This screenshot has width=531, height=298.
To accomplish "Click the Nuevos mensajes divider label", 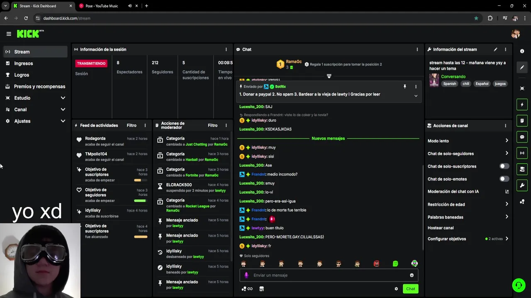I will tap(328, 138).
